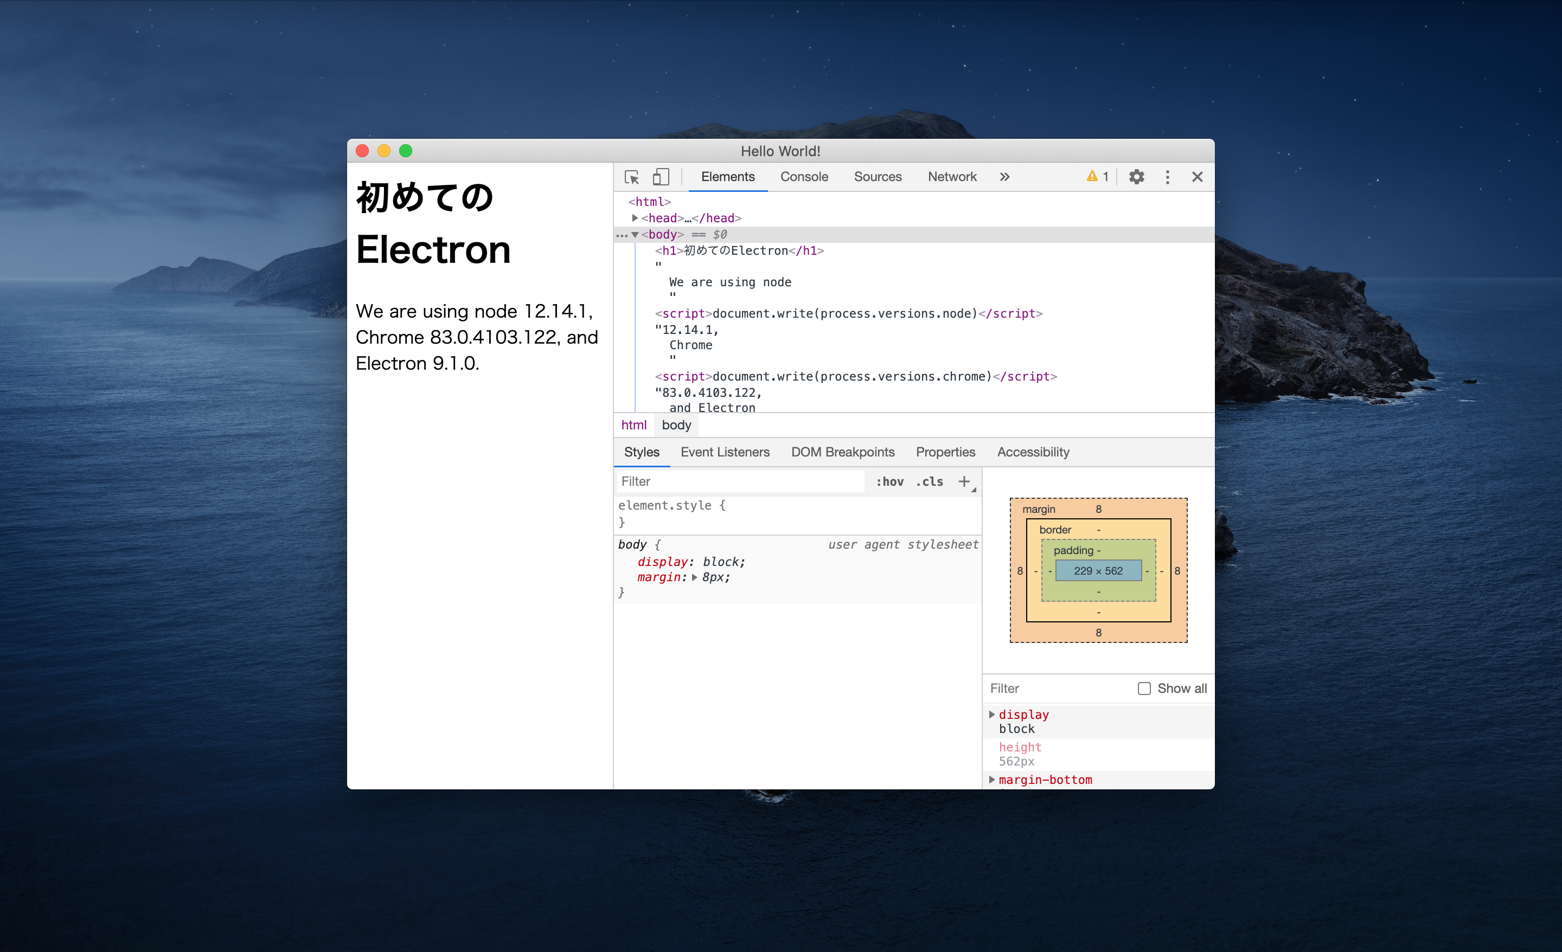
Task: Switch to the Console tab
Action: pos(804,177)
